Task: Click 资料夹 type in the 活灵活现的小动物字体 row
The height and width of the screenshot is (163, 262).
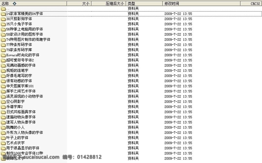Action: (x=133, y=96)
